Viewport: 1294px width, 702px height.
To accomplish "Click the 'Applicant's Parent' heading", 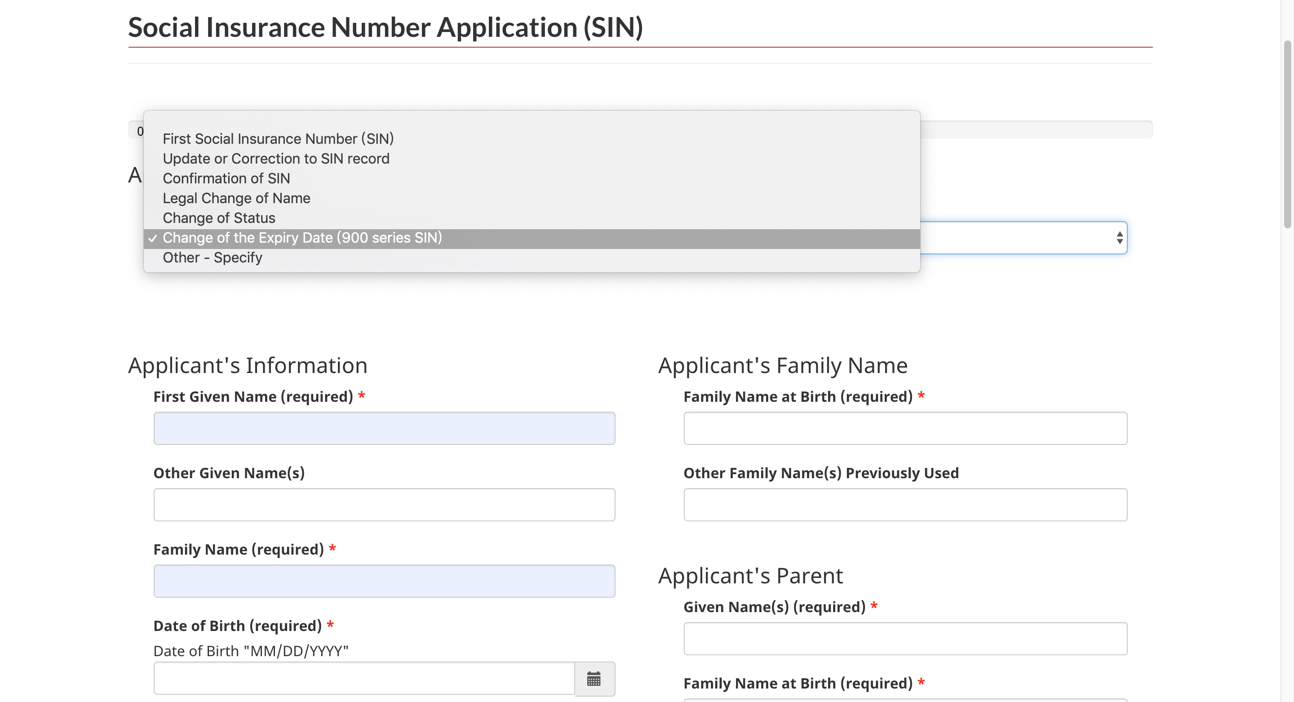I will [x=750, y=575].
